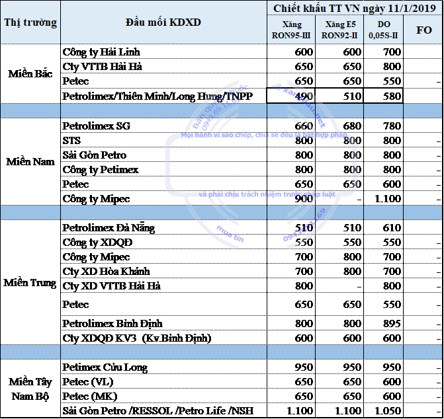
Task: Select the 'Đầu mối KDXD' header cell
Action: coord(163,22)
